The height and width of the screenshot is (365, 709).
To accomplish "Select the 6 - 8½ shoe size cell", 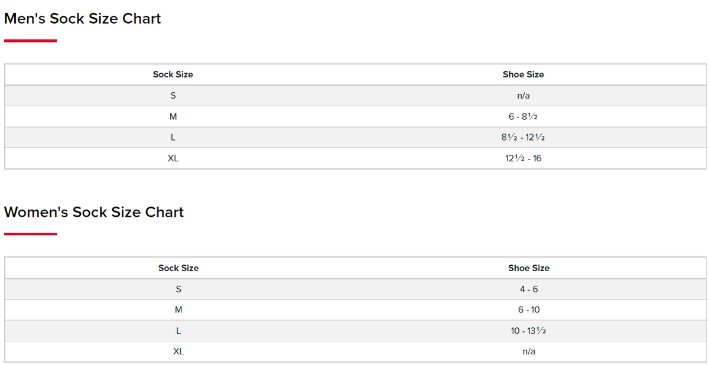I will (x=523, y=117).
